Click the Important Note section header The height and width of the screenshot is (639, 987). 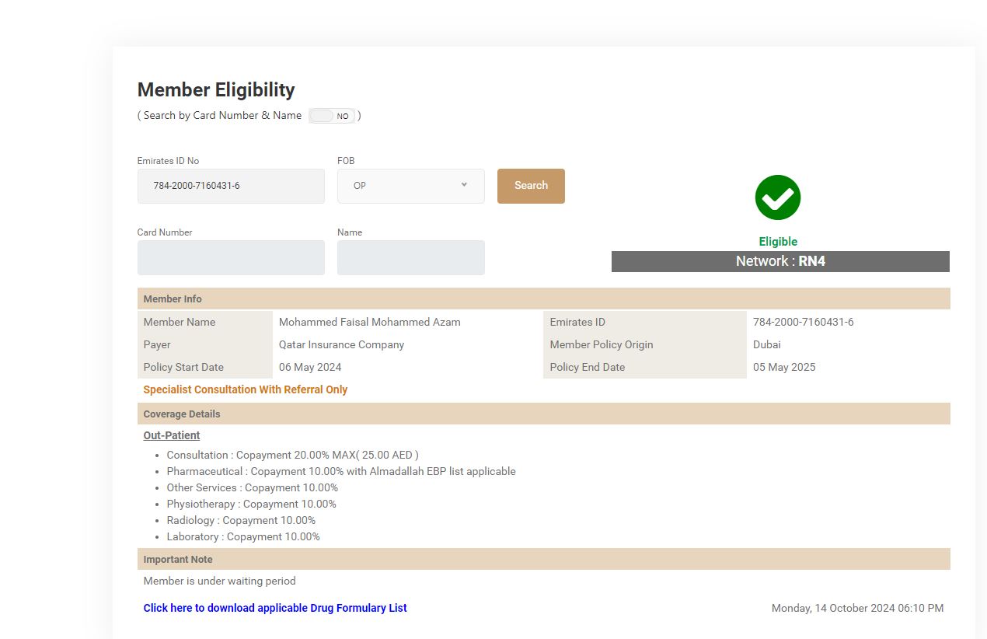click(x=178, y=559)
